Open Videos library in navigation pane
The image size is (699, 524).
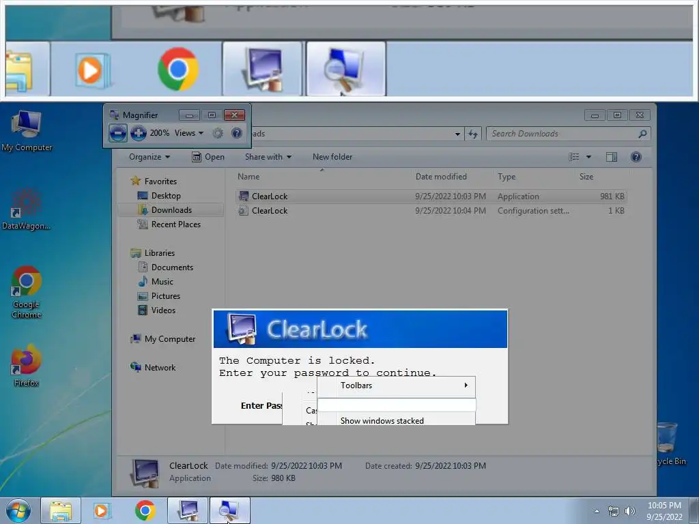[x=156, y=310]
